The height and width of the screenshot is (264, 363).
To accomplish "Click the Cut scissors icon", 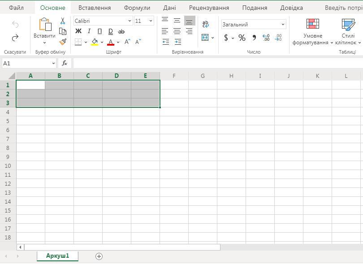I will pos(63,21).
